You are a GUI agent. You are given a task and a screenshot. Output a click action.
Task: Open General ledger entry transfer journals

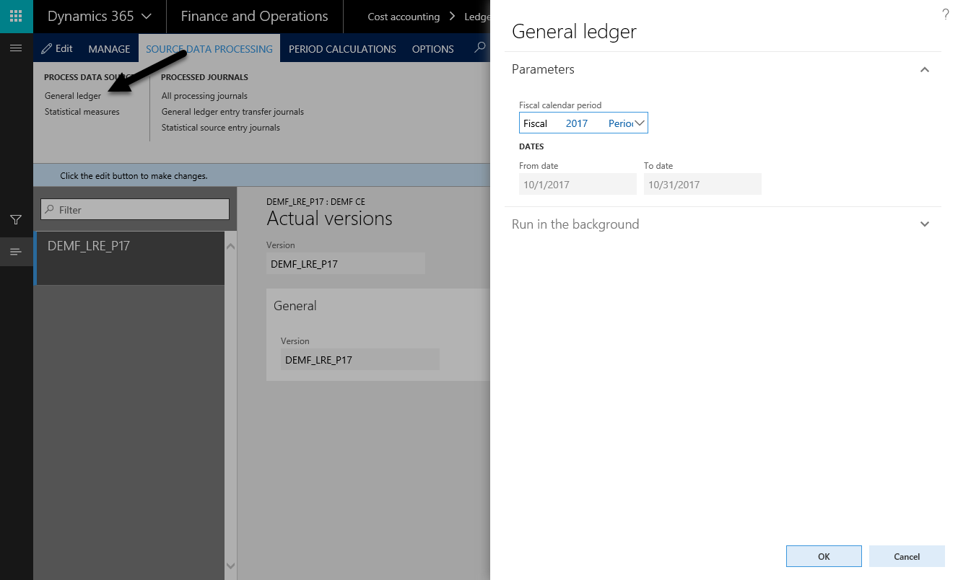tap(232, 112)
